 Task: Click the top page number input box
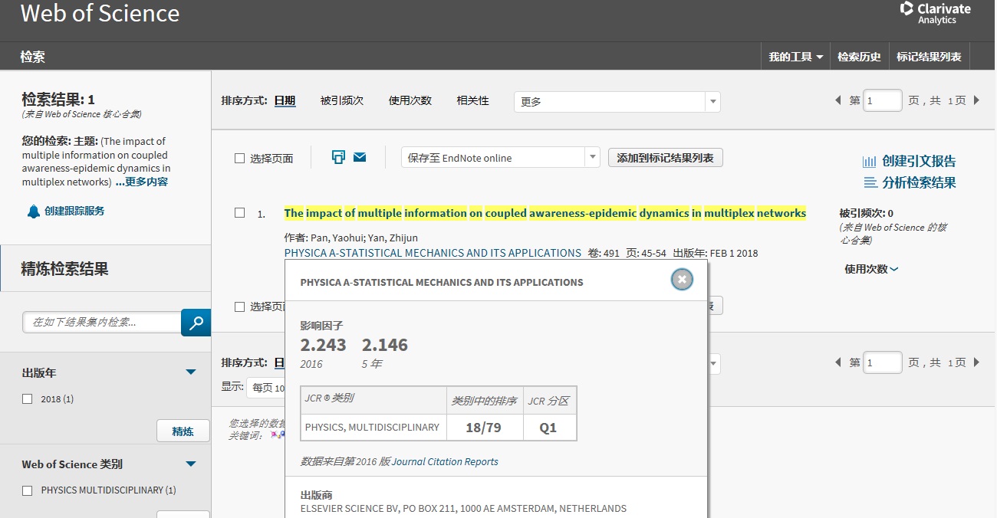(882, 100)
